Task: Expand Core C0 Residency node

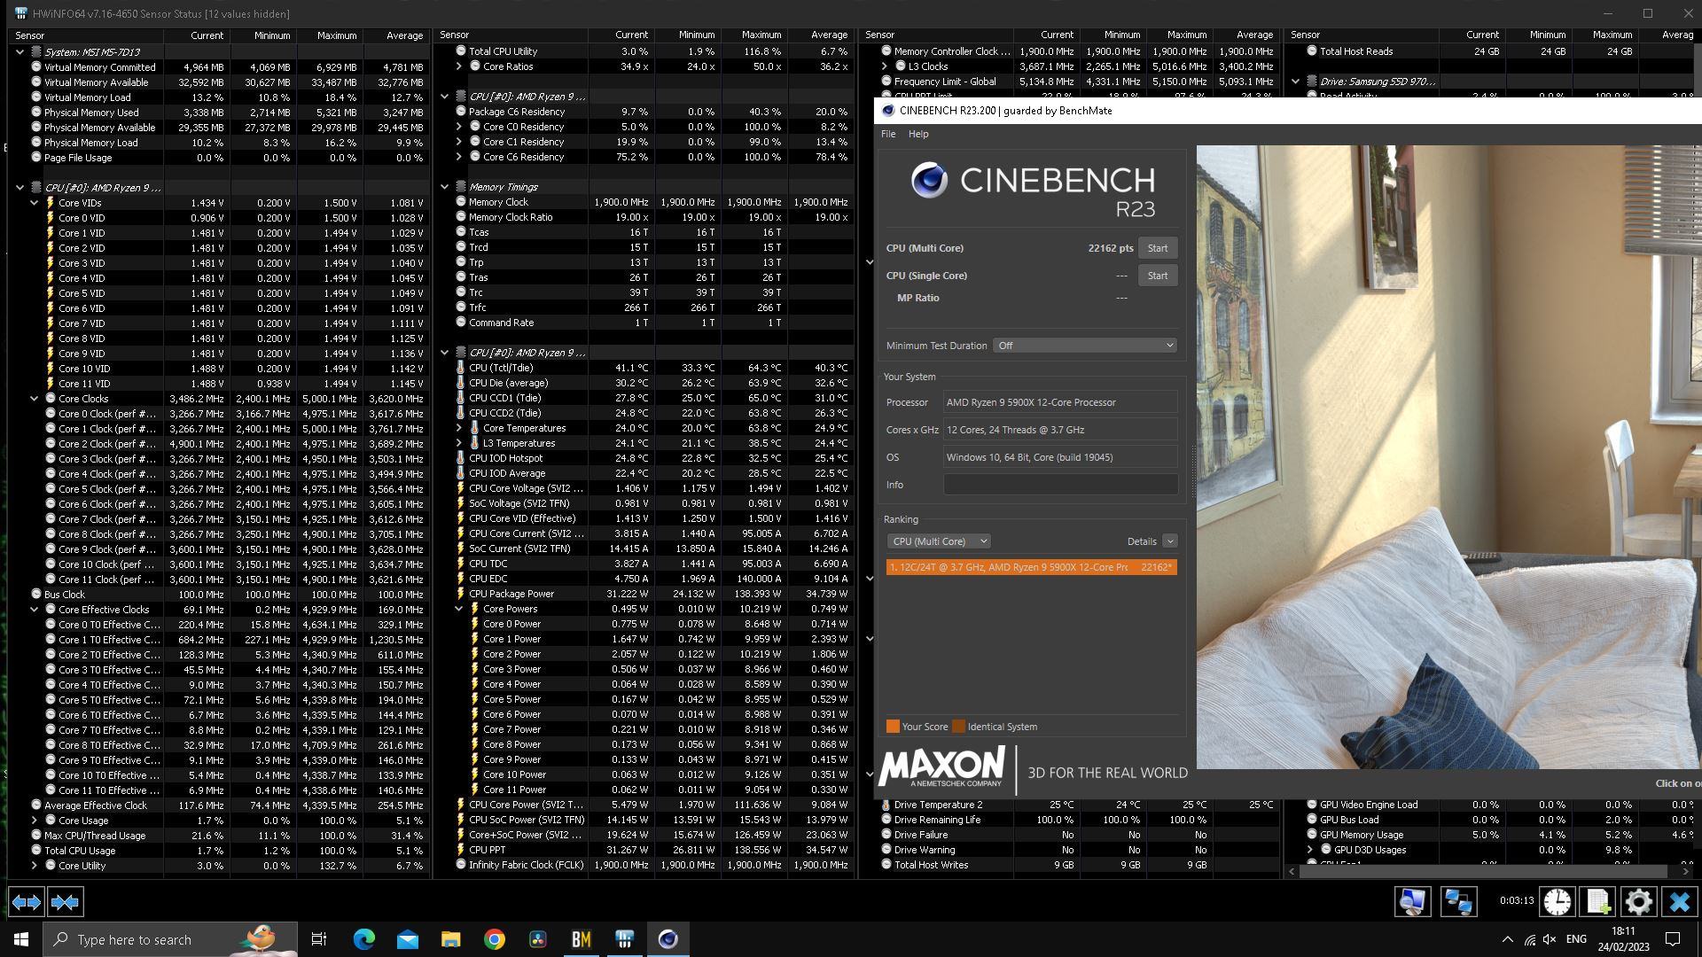Action: pyautogui.click(x=459, y=127)
